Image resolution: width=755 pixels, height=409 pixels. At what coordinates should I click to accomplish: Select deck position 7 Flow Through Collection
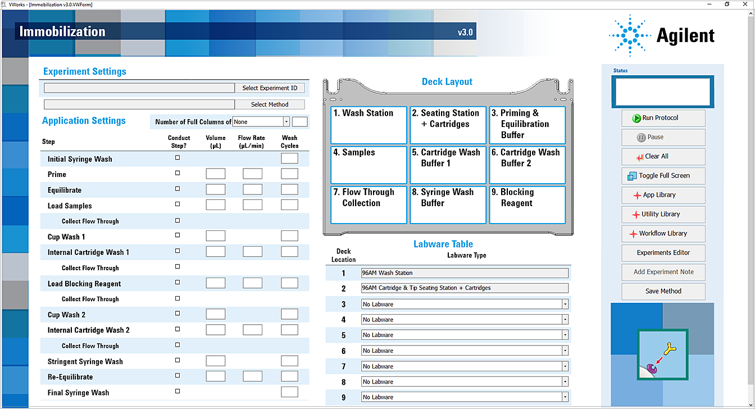pos(369,205)
